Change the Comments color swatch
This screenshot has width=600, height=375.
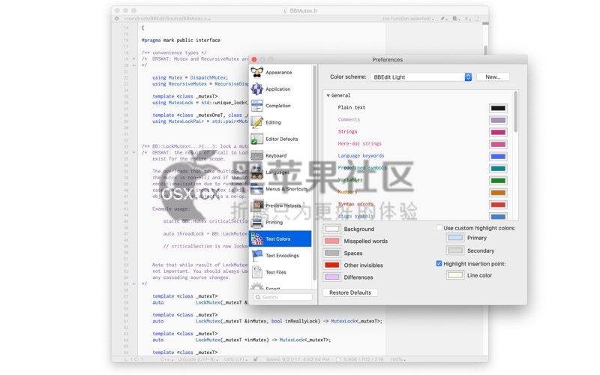pos(498,120)
